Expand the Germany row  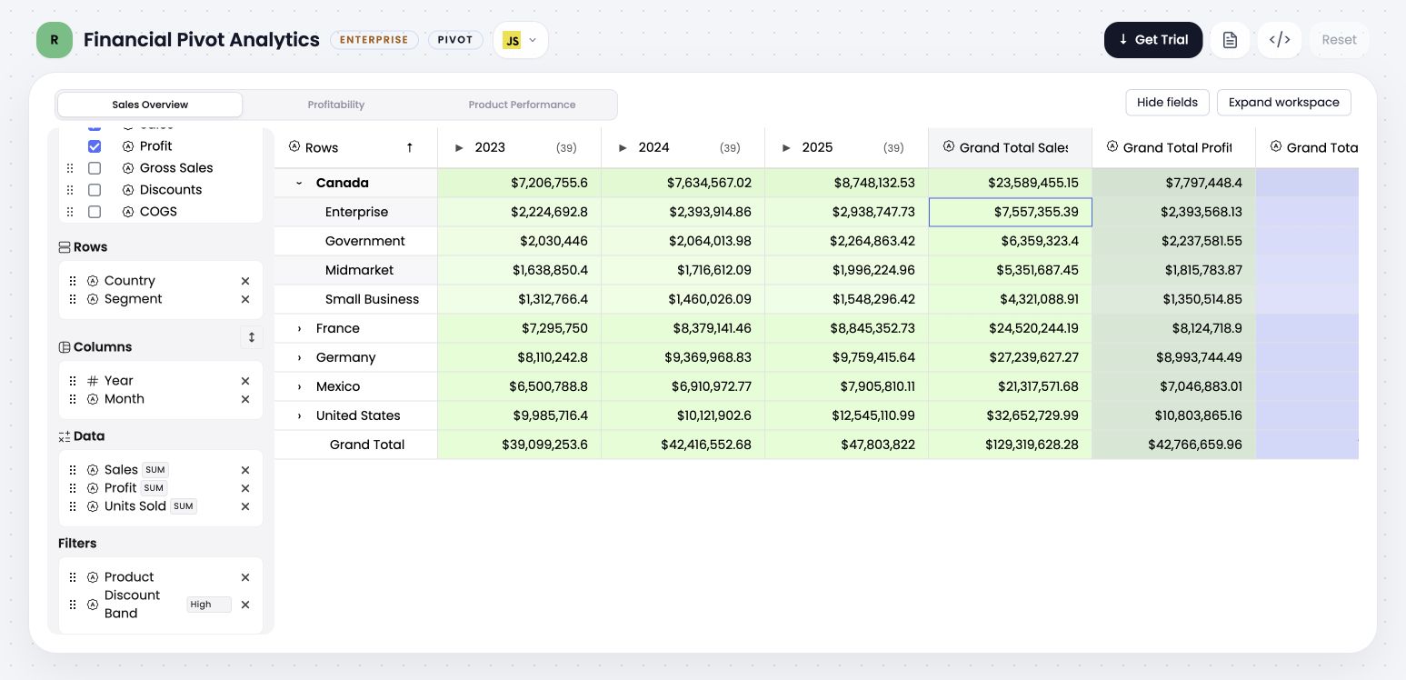click(x=299, y=357)
